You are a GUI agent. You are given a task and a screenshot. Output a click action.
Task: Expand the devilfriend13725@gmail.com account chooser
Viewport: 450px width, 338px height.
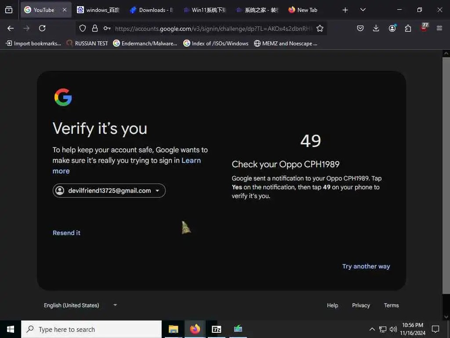pos(109,191)
